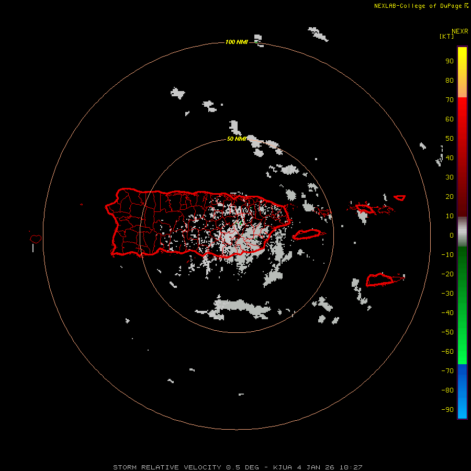Screen dimensions: 471x471
Task: Click the 70 value on velocity scale
Action: coord(450,100)
